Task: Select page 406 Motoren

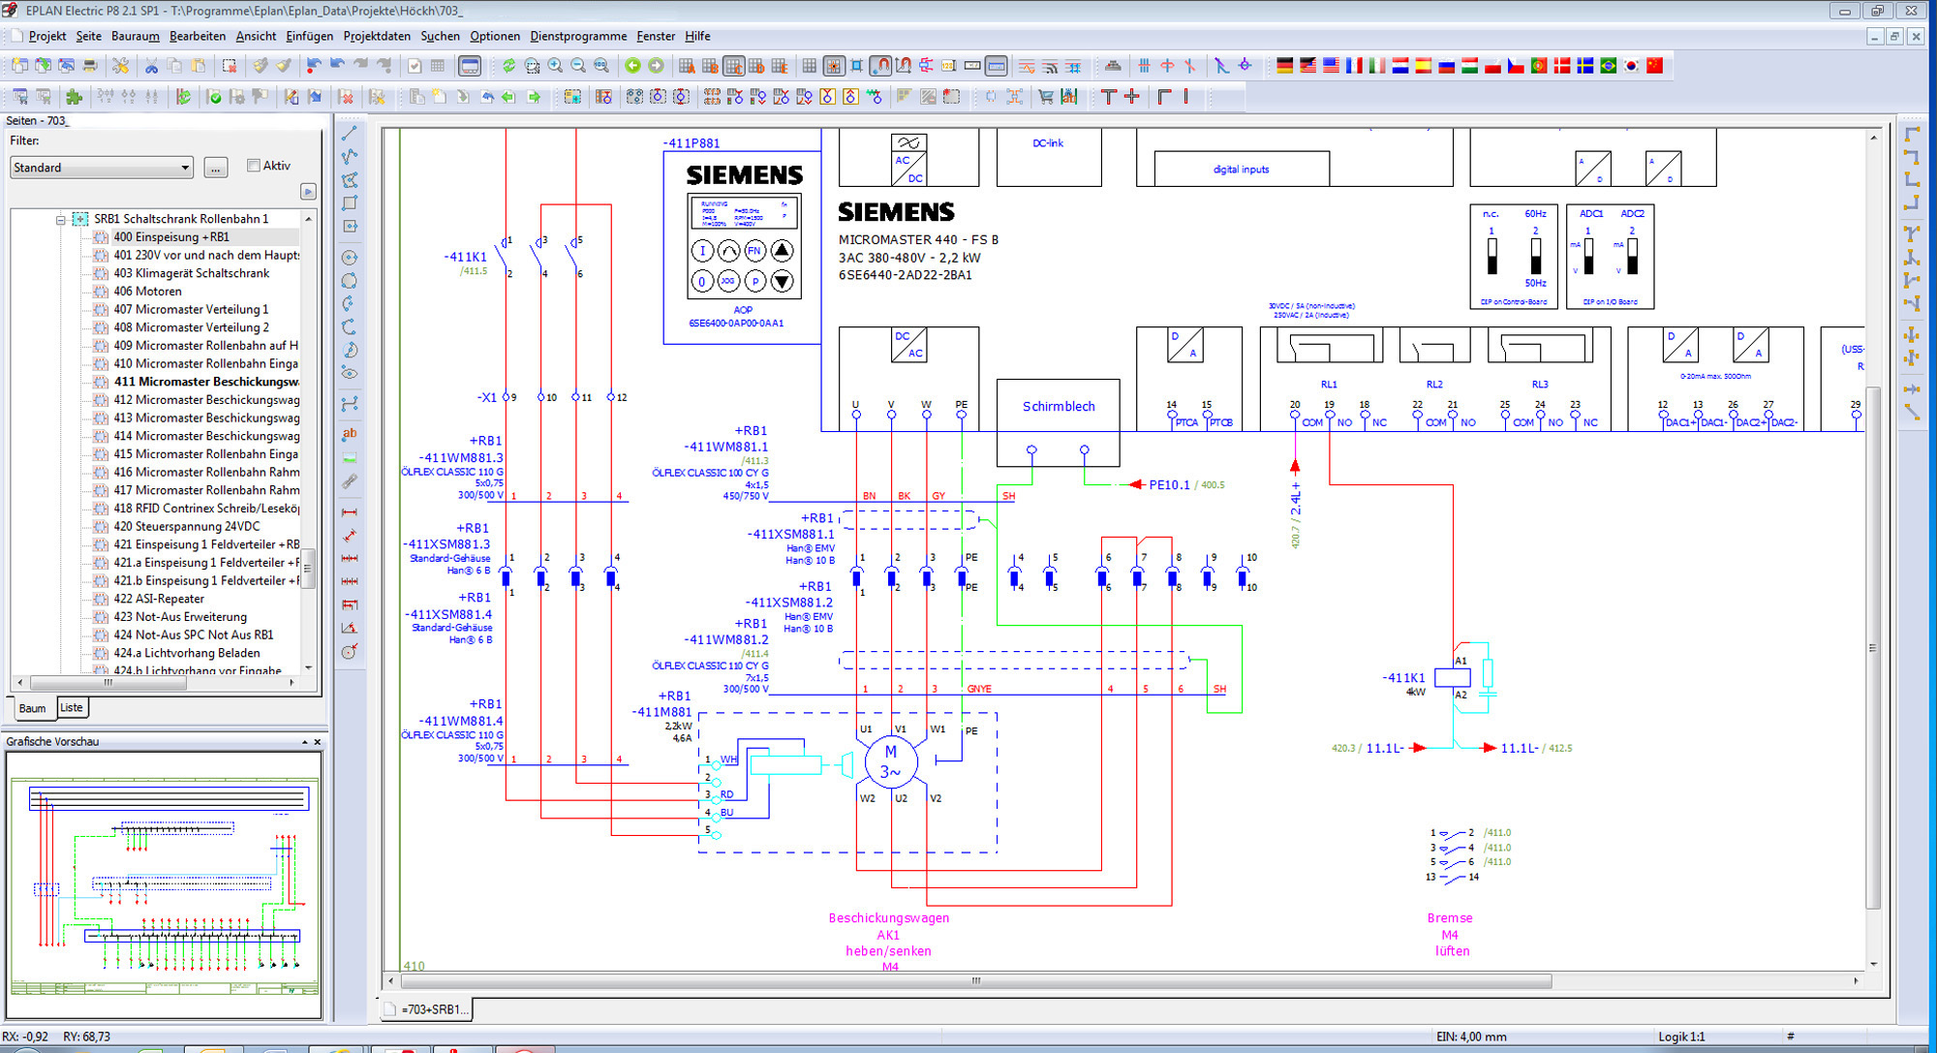Action: [x=147, y=292]
